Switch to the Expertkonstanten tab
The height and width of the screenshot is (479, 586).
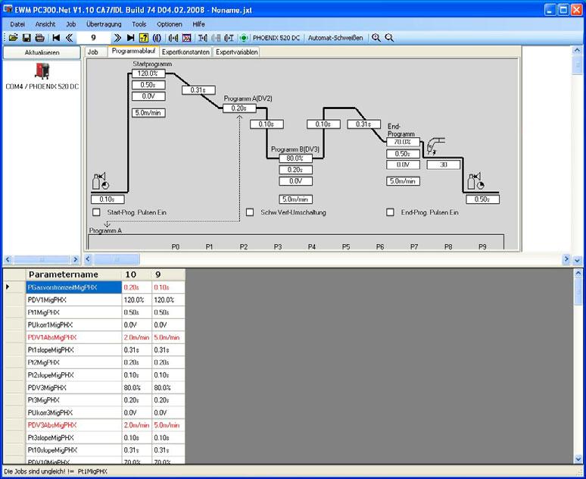pos(185,52)
